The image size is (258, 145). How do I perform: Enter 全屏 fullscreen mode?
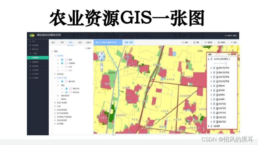234,43
